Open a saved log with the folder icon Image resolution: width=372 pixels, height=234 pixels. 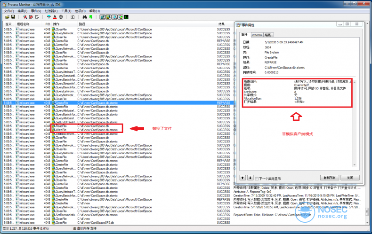[8, 17]
